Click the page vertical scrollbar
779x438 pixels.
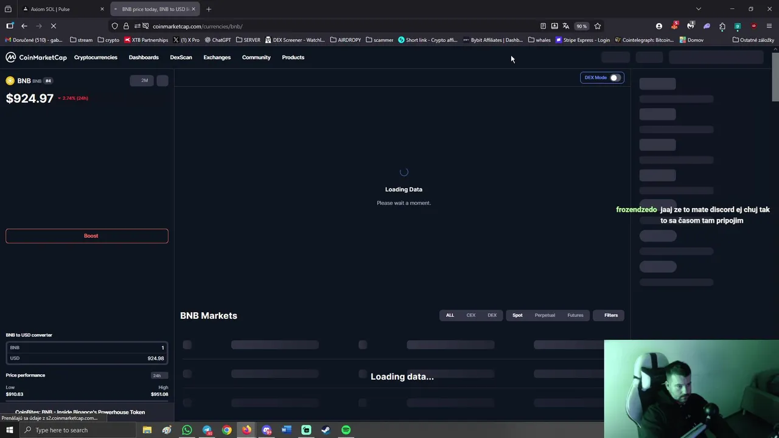pos(775,78)
